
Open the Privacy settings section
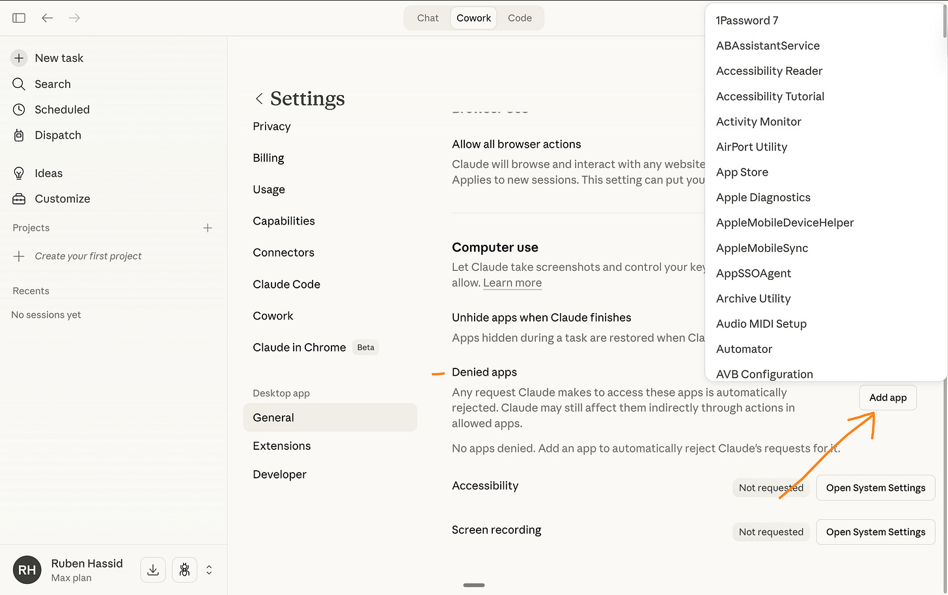pyautogui.click(x=272, y=126)
